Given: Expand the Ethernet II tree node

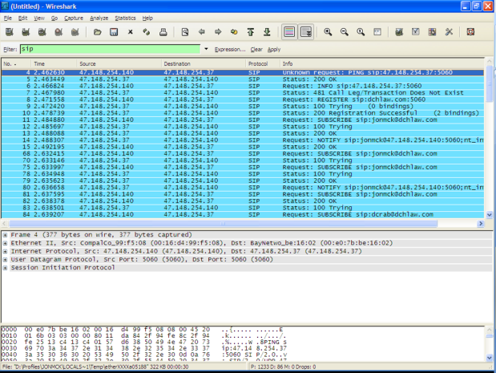Looking at the screenshot, I should pos(5,244).
